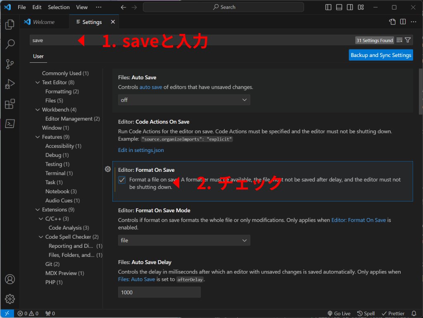Toggle the secondary side bar layout icon
Image resolution: width=423 pixels, height=318 pixels.
pos(350,7)
